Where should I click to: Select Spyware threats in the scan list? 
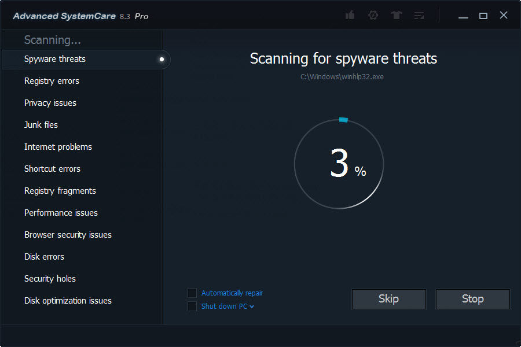click(x=86, y=59)
